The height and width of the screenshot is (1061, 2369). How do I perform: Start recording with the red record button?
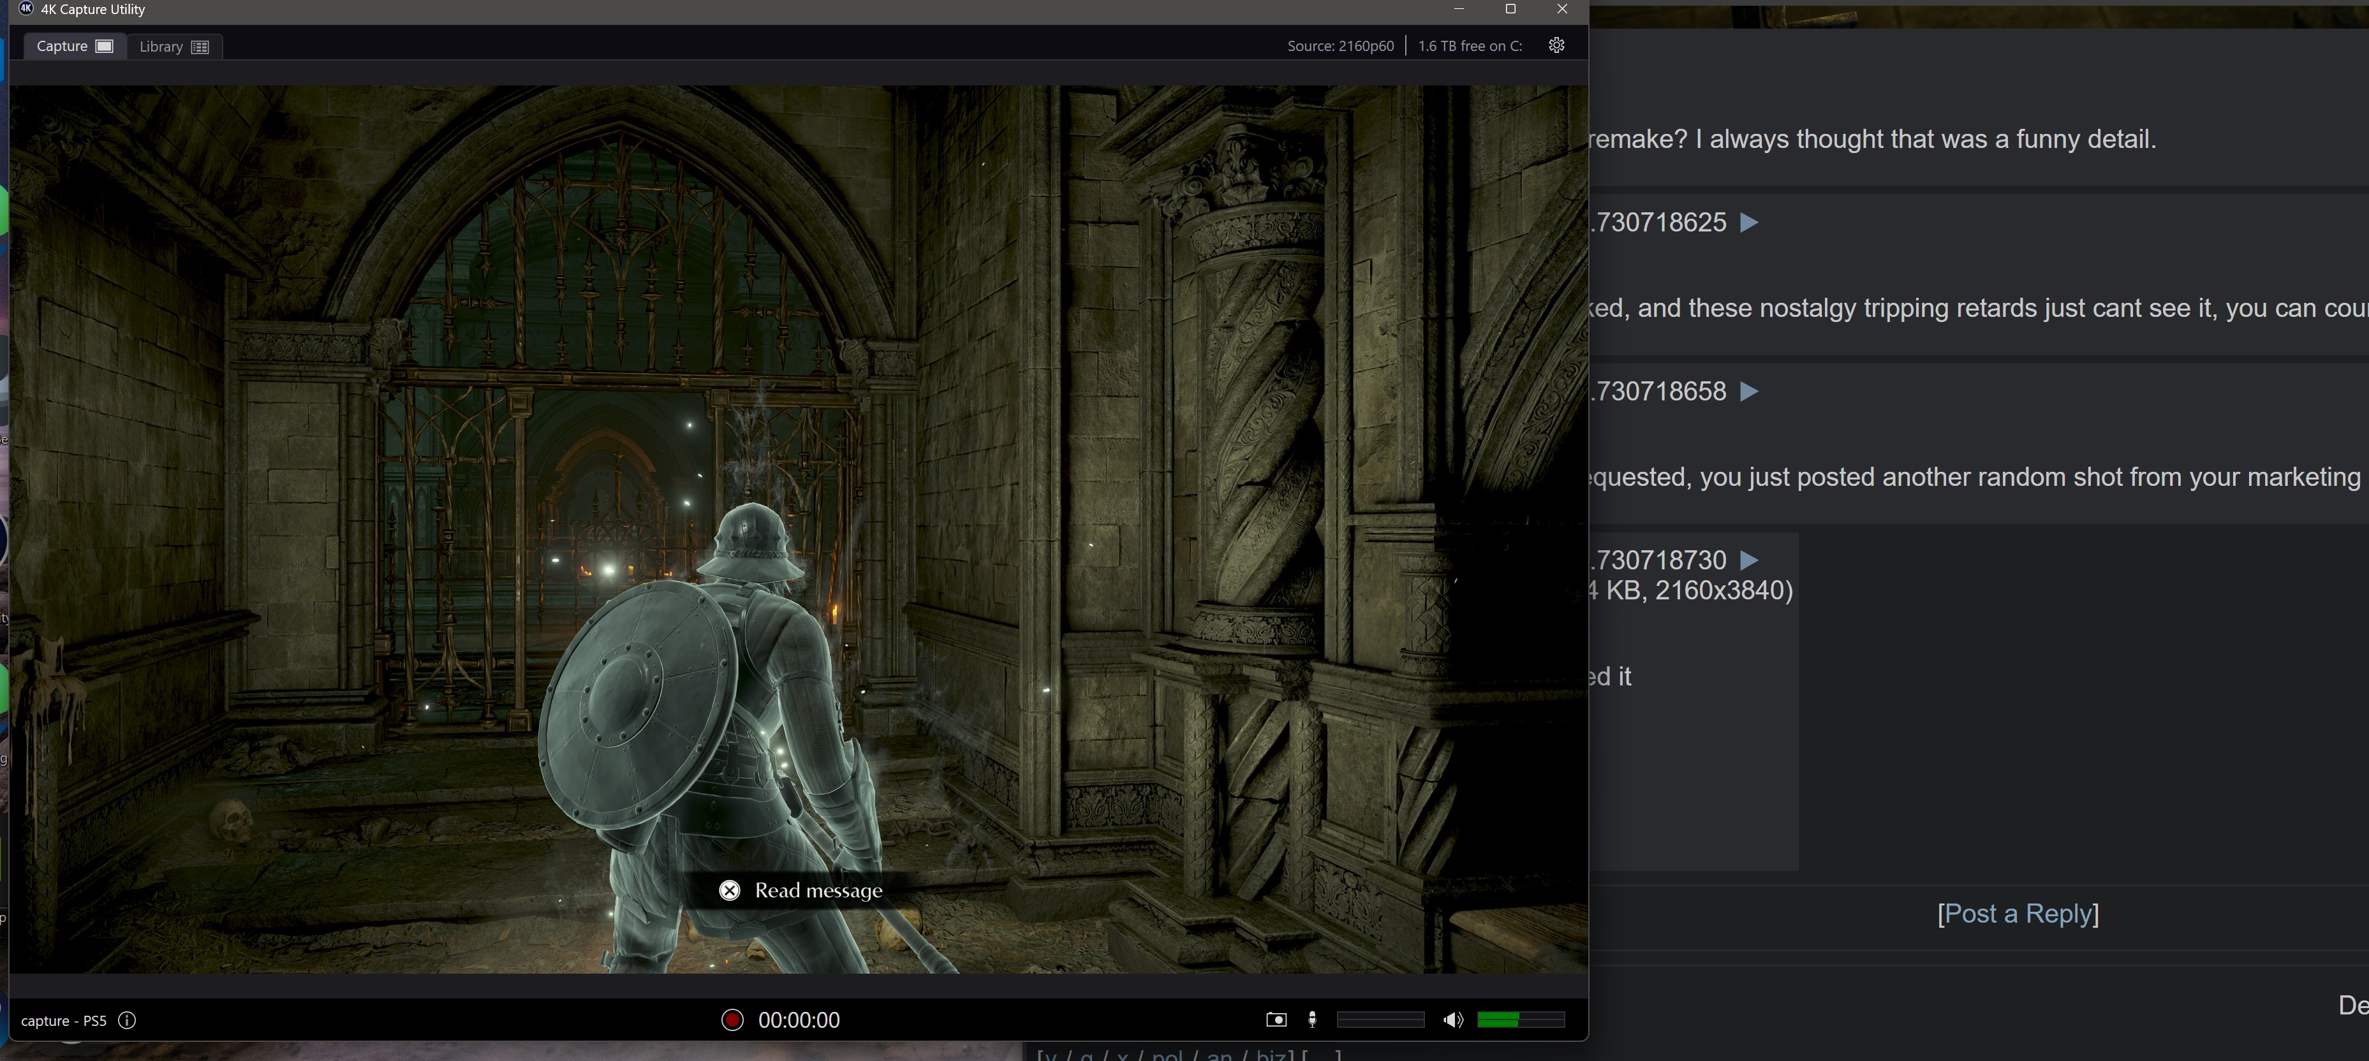tap(732, 1020)
